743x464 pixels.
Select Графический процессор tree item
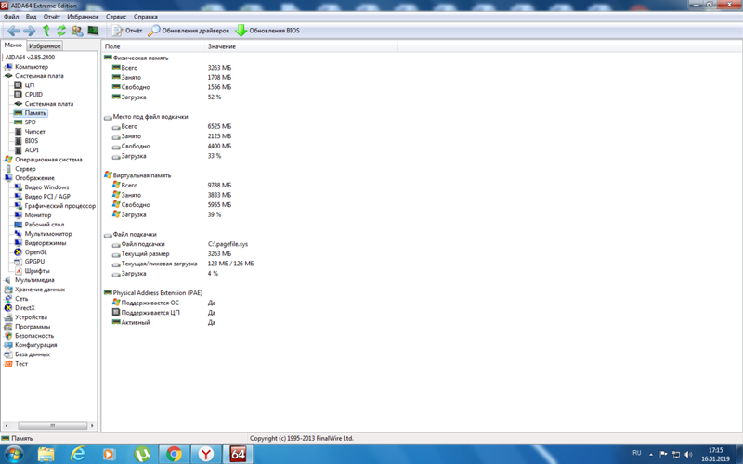(x=60, y=206)
